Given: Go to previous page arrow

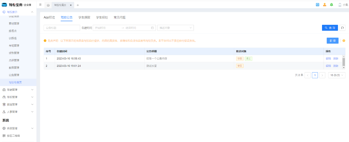Looking at the screenshot, I should point(308,75).
